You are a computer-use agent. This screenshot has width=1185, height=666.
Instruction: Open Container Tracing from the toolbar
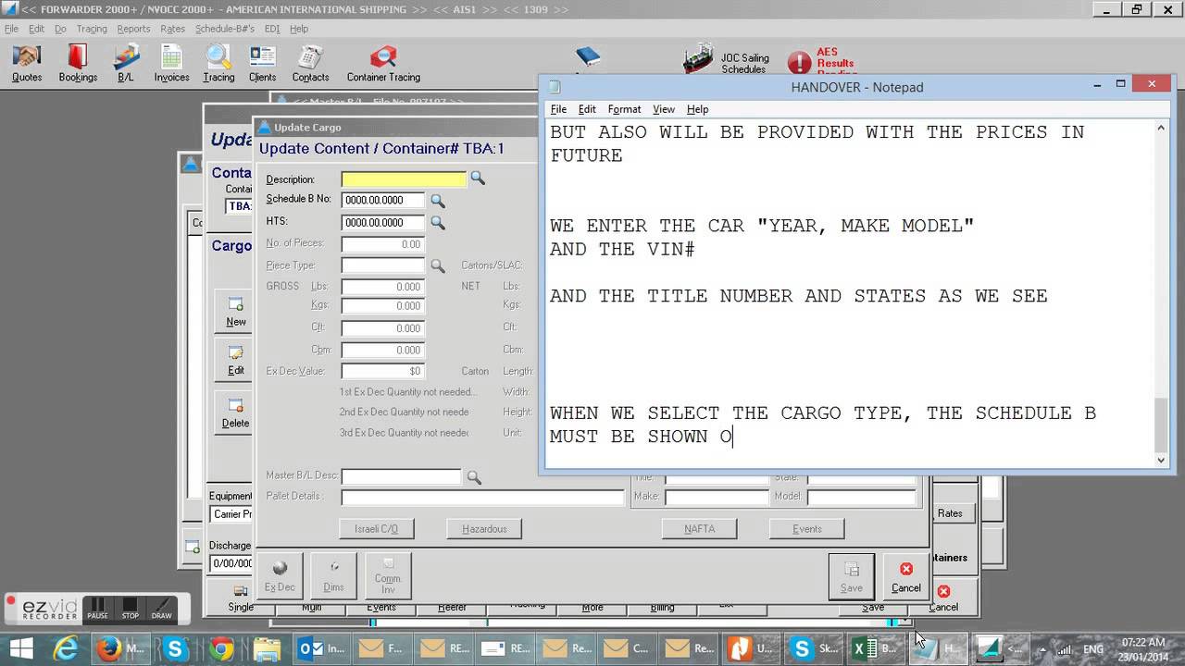[x=383, y=64]
